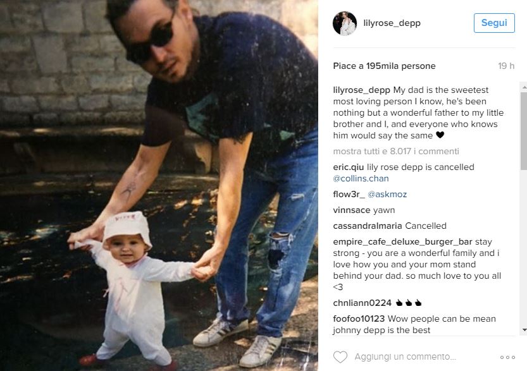Open cassandralmaria commenter profile
The height and width of the screenshot is (371, 527).
pos(368,226)
